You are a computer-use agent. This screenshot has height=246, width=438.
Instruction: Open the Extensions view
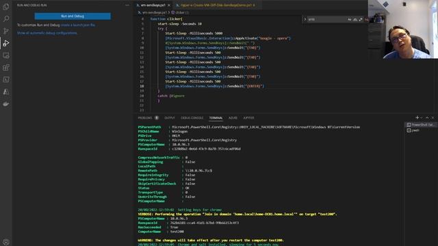pyautogui.click(x=6, y=67)
